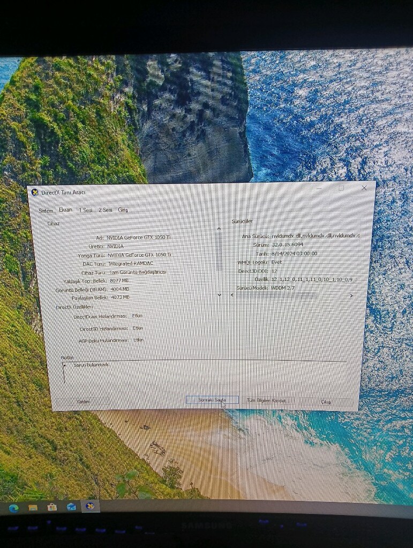Click the date '8/14/2024 03:00:00'
This screenshot has height=548, width=413.
(x=295, y=253)
